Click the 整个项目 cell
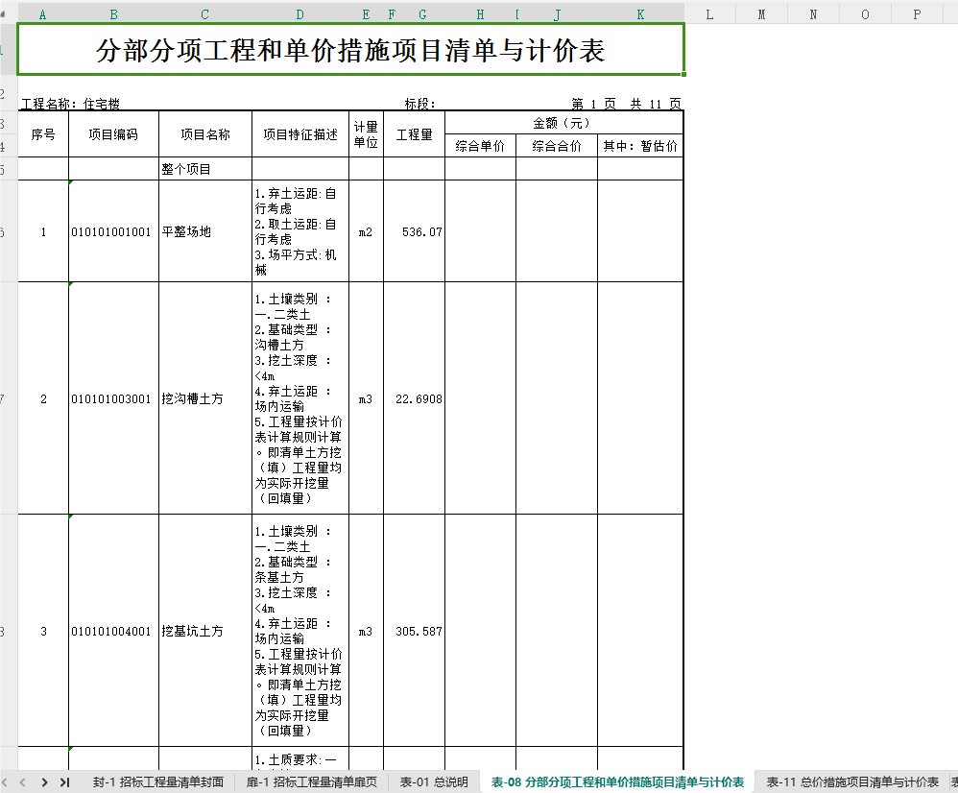958x793 pixels. tap(205, 169)
